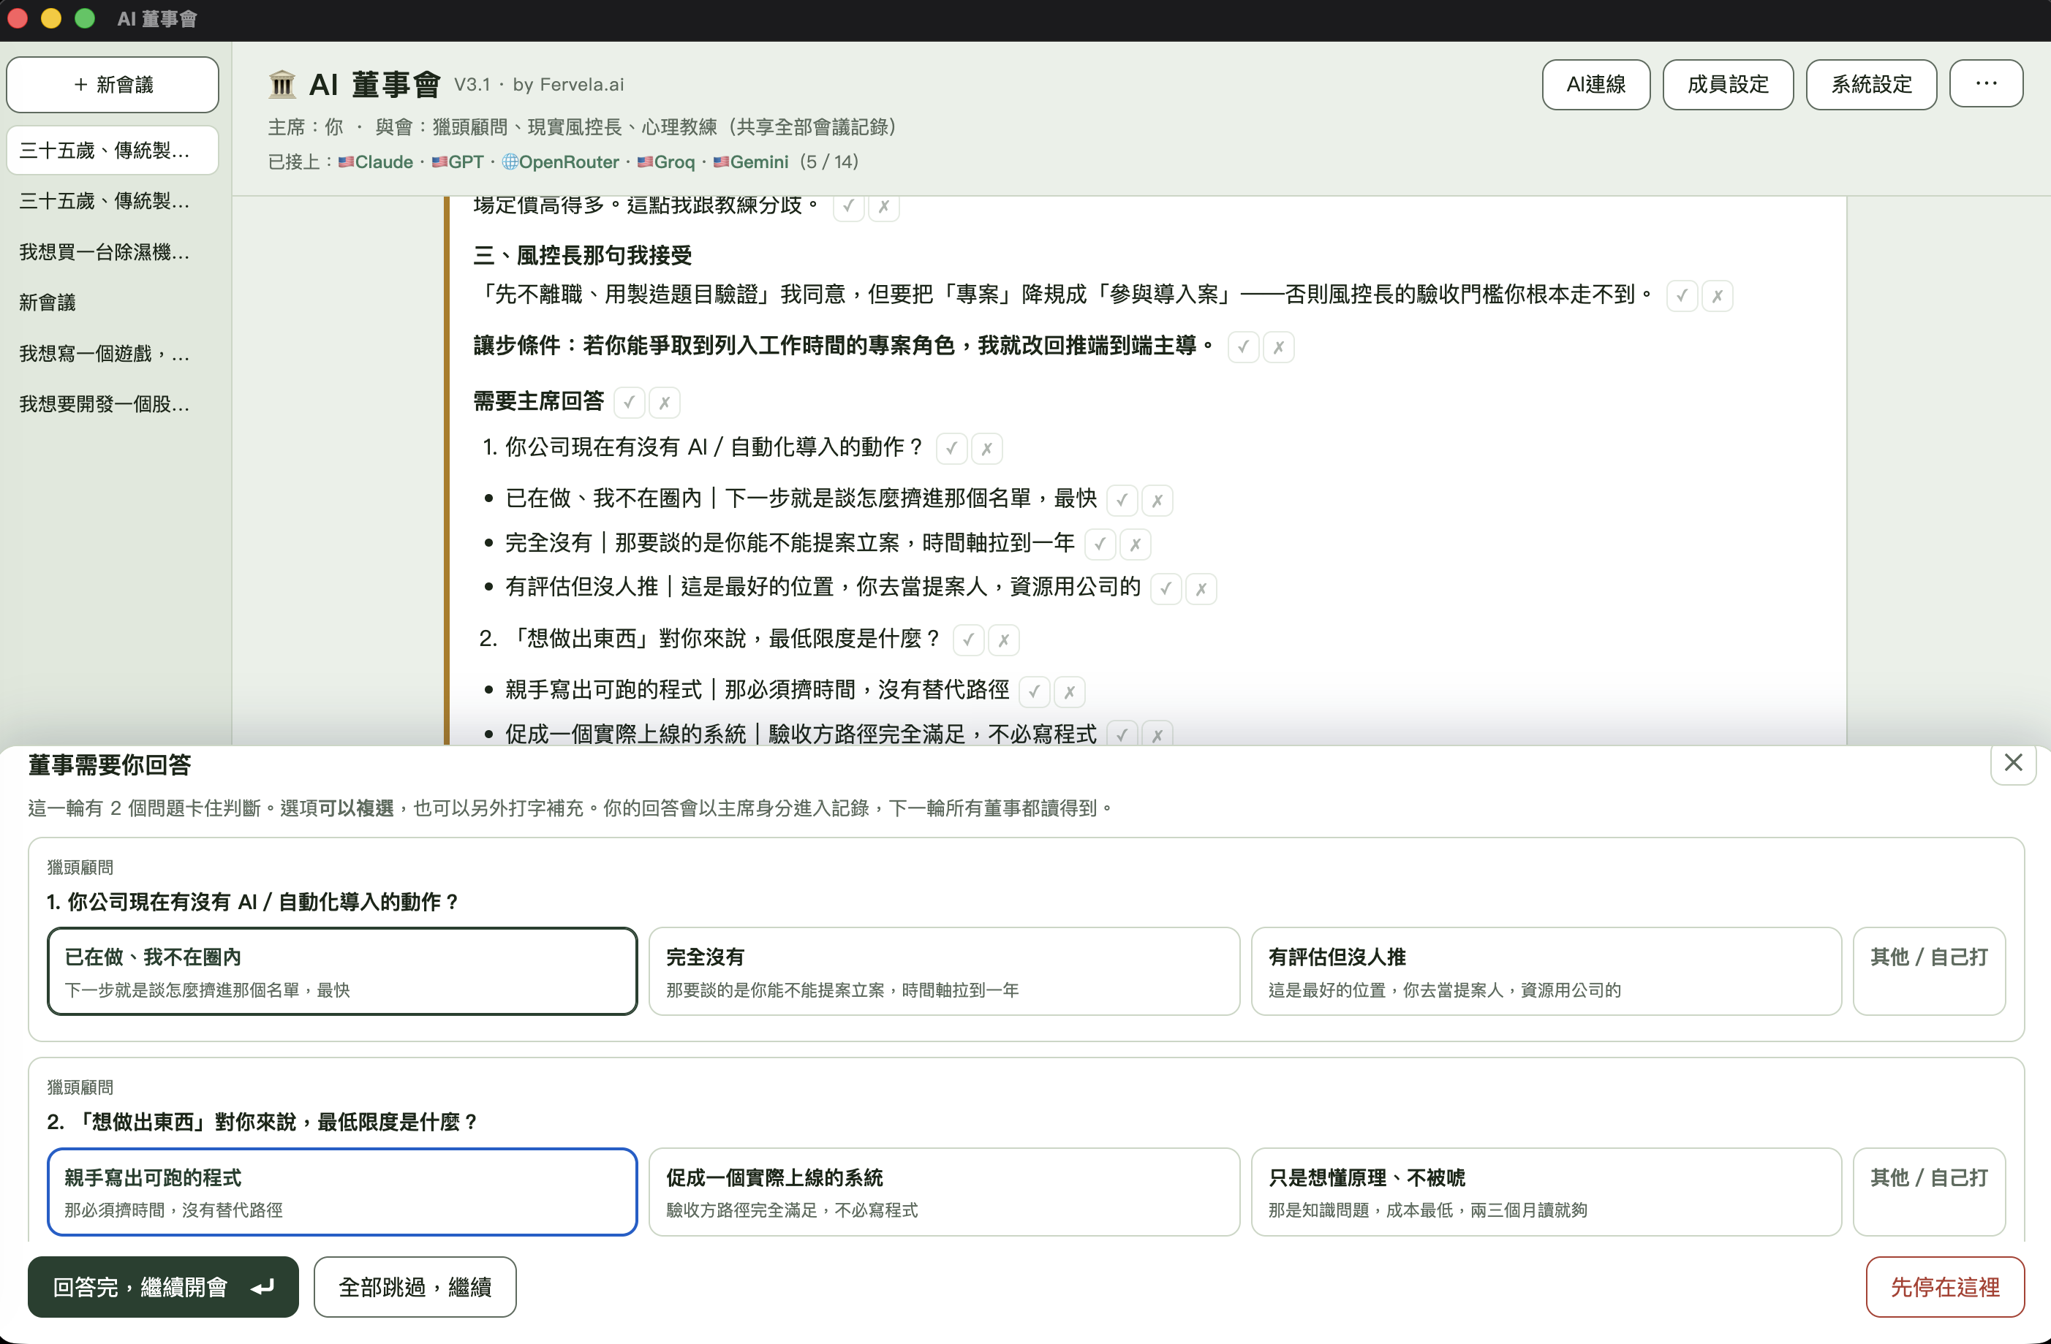The height and width of the screenshot is (1344, 2051).
Task: Choose 其他 / 自己打 for question 1
Action: click(x=1929, y=971)
